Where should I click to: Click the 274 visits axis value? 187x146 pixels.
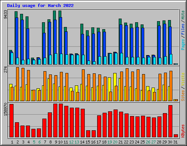[x=5, y=69]
